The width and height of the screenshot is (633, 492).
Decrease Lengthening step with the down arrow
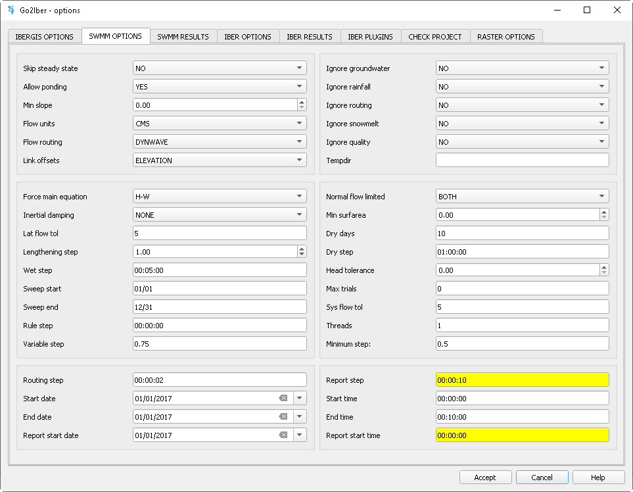[301, 255]
